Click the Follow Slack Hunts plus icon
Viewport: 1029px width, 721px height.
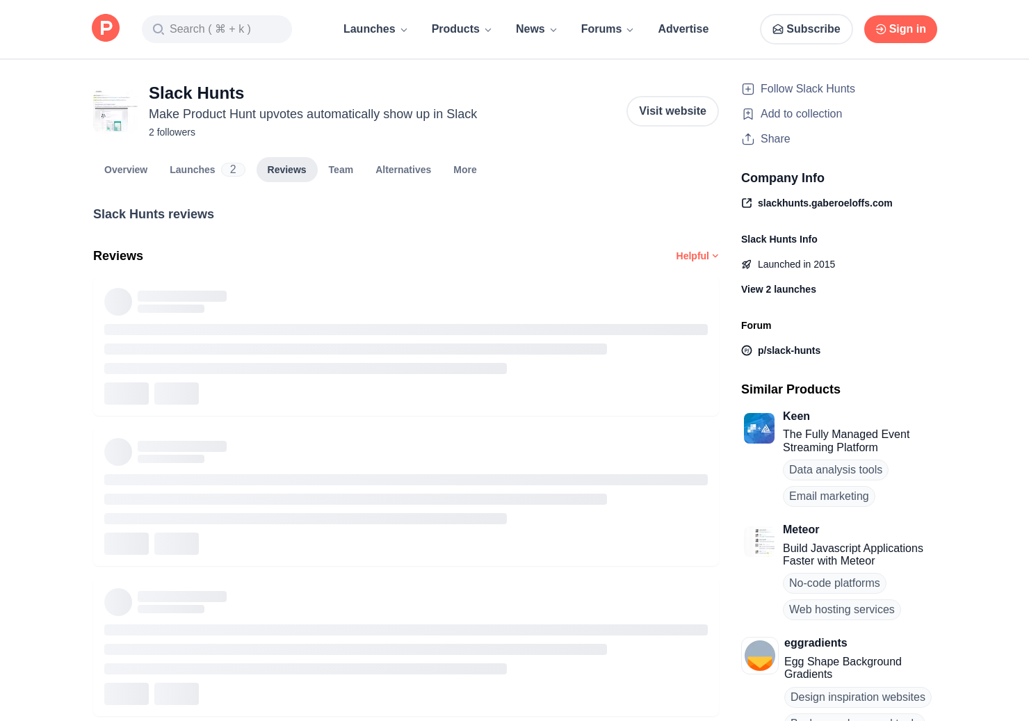pyautogui.click(x=748, y=89)
